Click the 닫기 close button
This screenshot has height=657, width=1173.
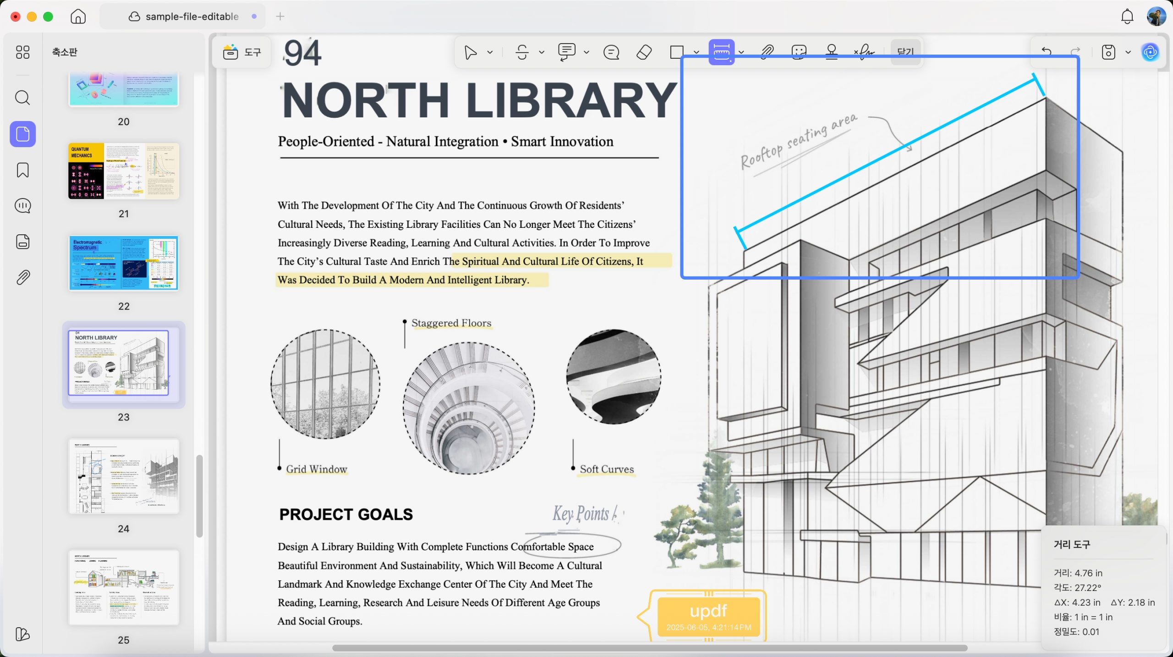905,52
